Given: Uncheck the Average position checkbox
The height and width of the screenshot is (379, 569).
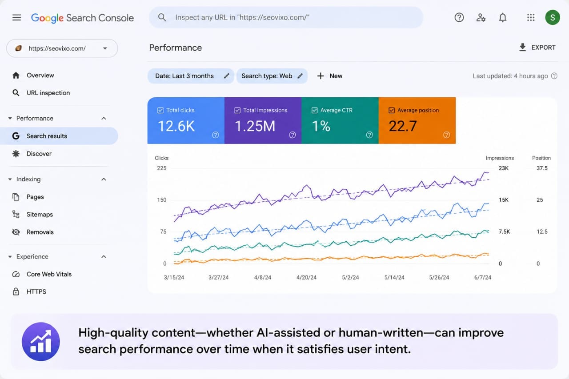Looking at the screenshot, I should click(x=392, y=110).
